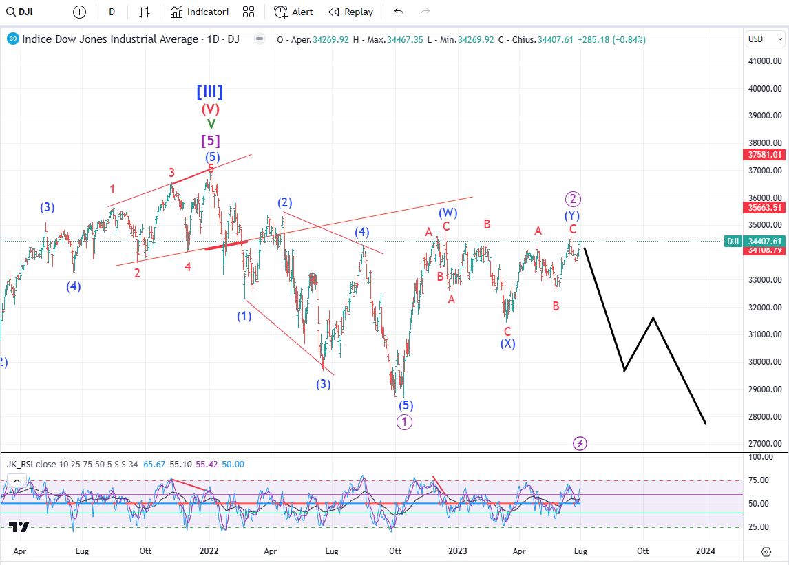Open DJI symbol search

click(20, 12)
